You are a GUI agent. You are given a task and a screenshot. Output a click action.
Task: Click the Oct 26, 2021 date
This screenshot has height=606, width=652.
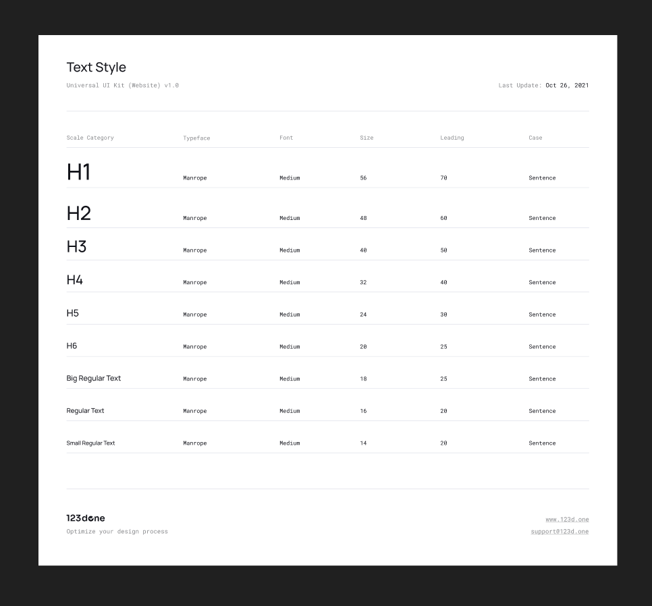tap(567, 85)
